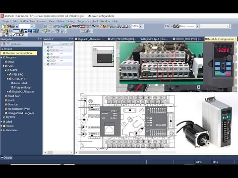
Task: Open the zoom percentage dropdown
Action: [x=140, y=26]
